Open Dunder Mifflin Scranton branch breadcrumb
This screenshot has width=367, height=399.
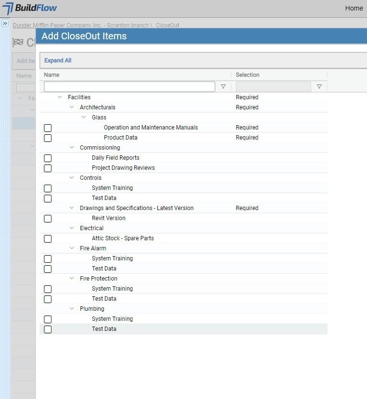coord(81,25)
